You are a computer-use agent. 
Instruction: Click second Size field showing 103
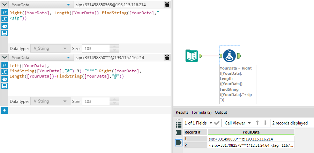click(96, 101)
